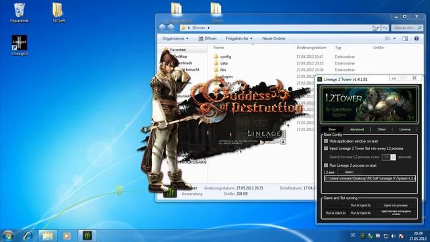Click the L2Tower banner image
The width and height of the screenshot is (430, 242).
click(x=369, y=104)
